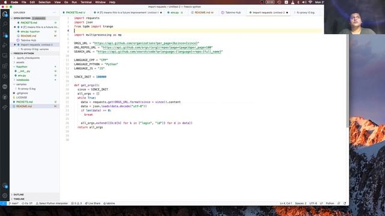Click the main branch indicator in status bar

point(13,203)
